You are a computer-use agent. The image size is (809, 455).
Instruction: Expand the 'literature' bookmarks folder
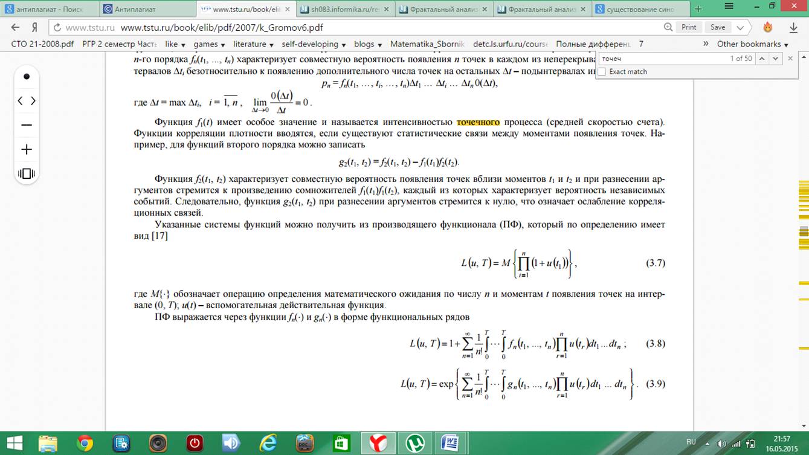click(x=253, y=44)
